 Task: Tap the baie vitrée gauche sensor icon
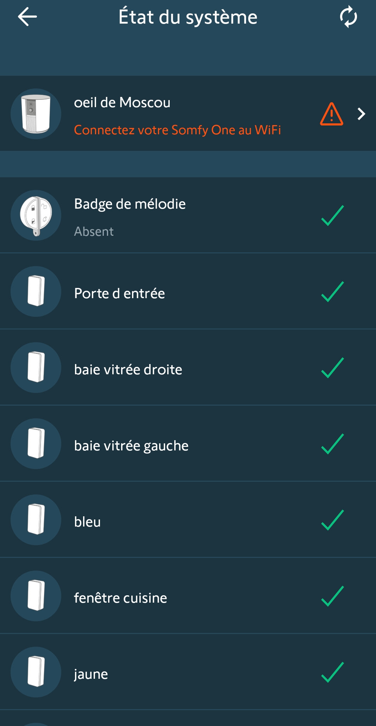coord(36,444)
